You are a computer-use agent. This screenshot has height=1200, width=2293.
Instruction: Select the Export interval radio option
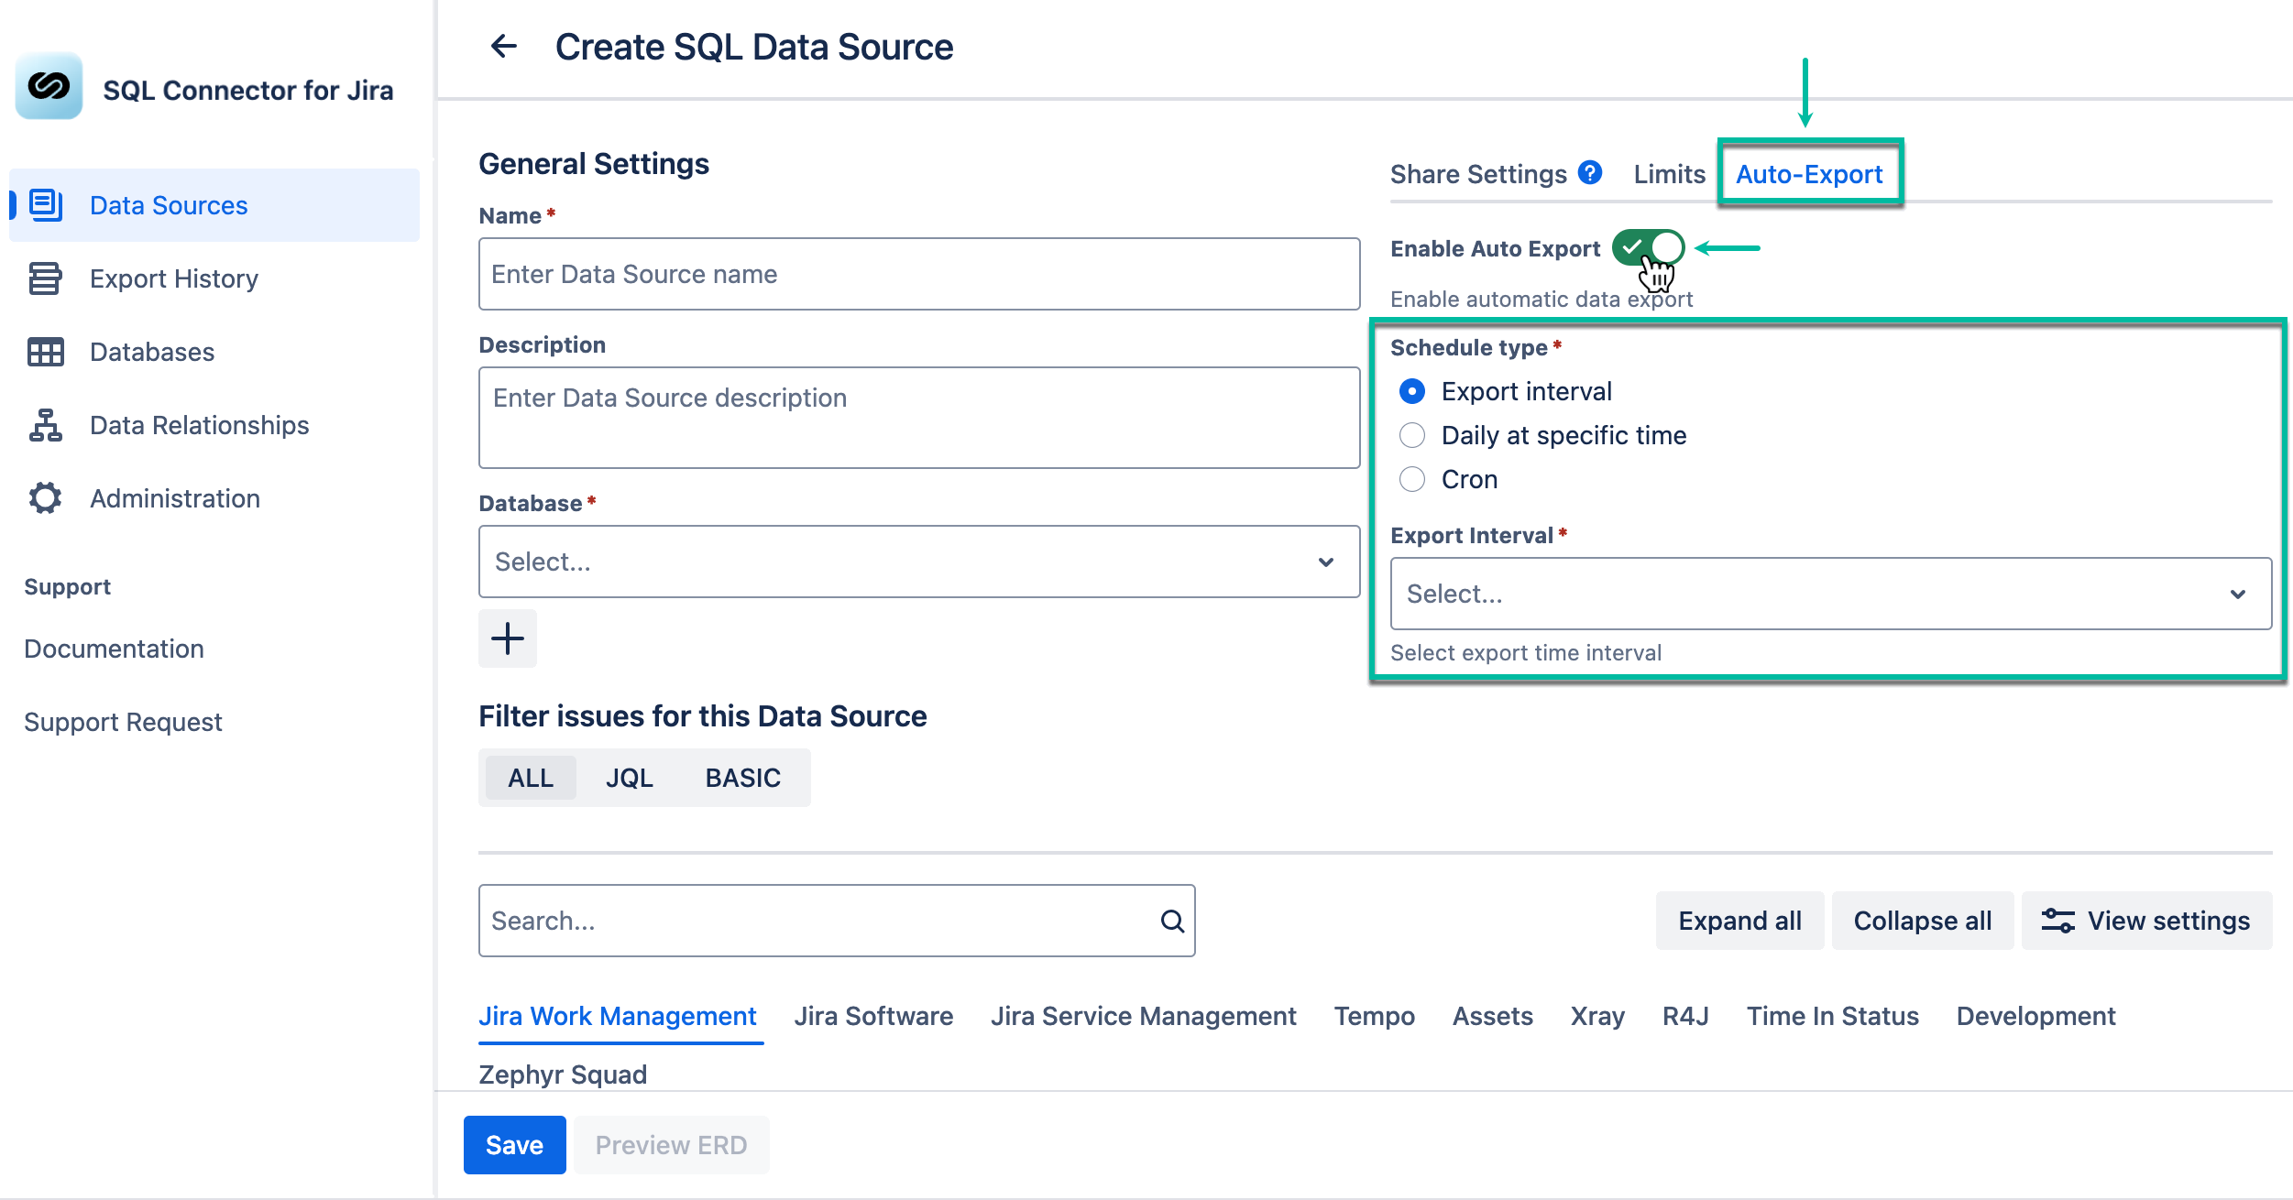tap(1412, 391)
